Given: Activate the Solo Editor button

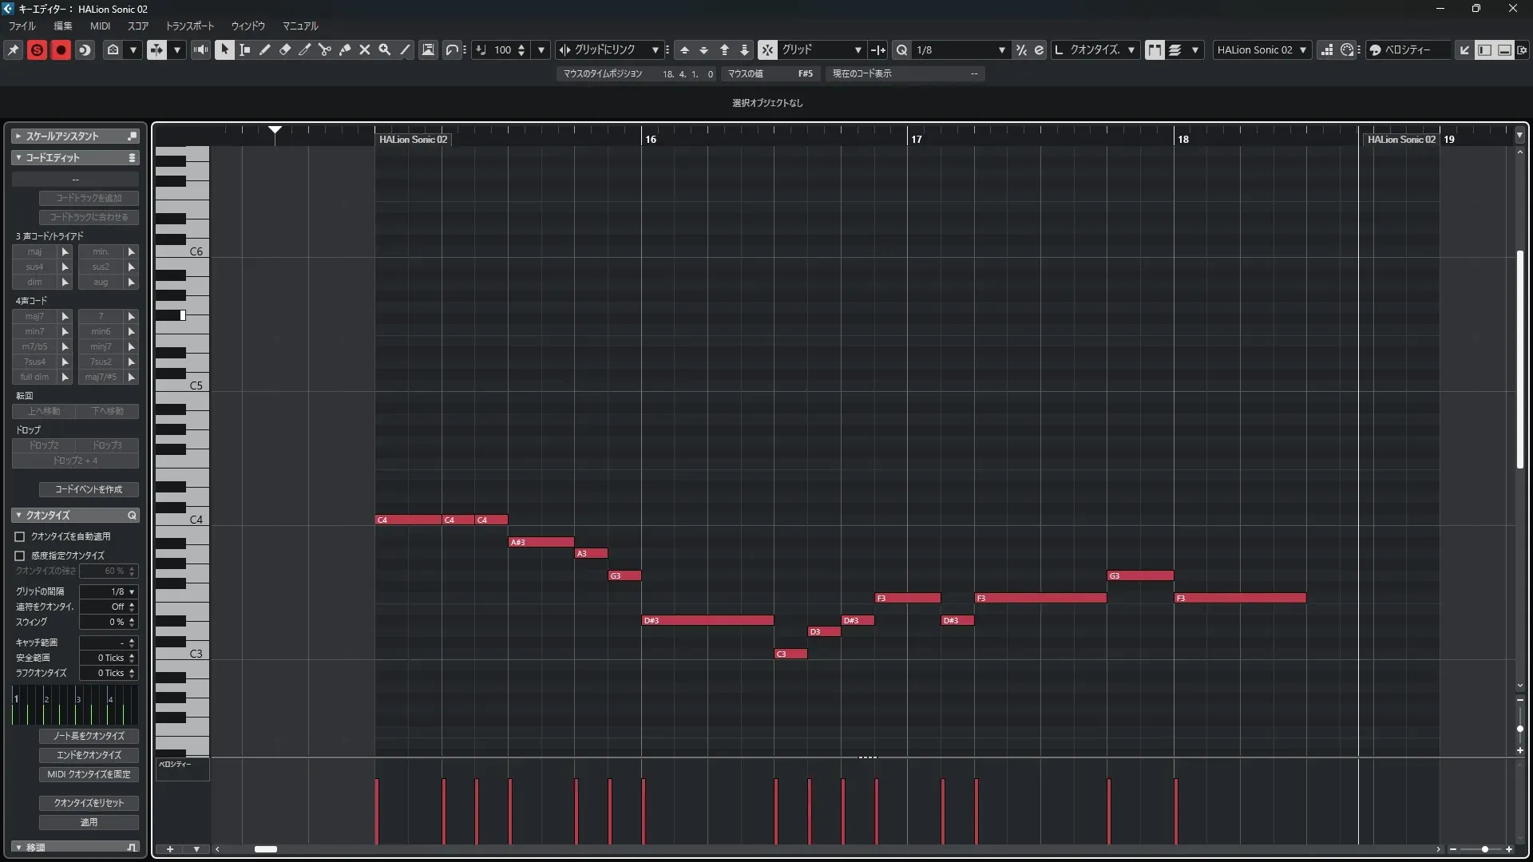Looking at the screenshot, I should 37,49.
